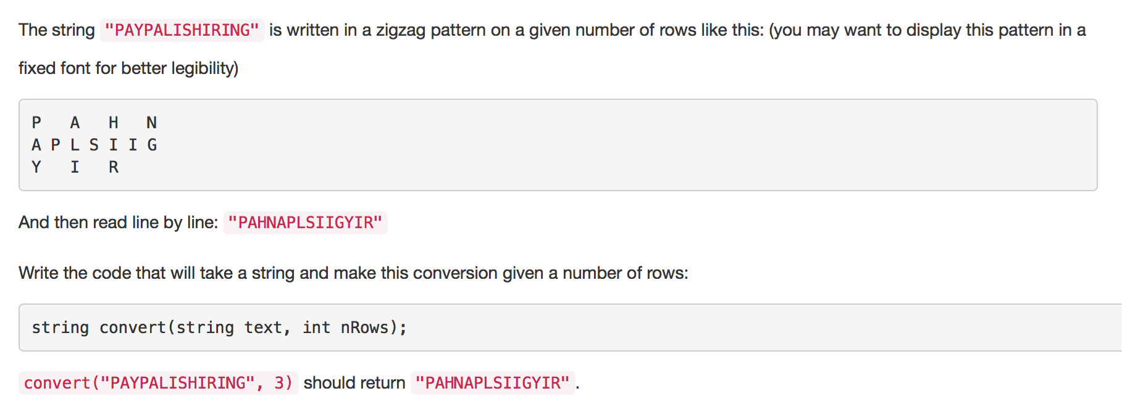Click the word "zigzag" in the description

coord(401,30)
